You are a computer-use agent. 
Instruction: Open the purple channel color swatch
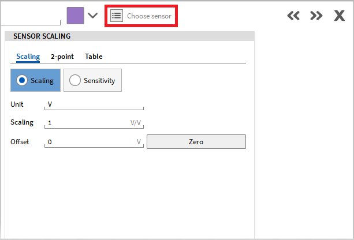(x=75, y=16)
